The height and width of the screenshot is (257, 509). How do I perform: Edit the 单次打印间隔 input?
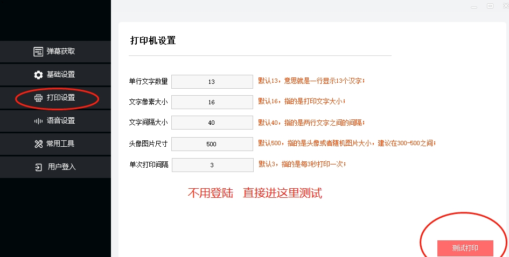click(212, 165)
